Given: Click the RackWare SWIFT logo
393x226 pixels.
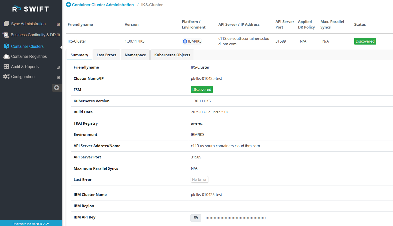Looking at the screenshot, I should (30, 9).
